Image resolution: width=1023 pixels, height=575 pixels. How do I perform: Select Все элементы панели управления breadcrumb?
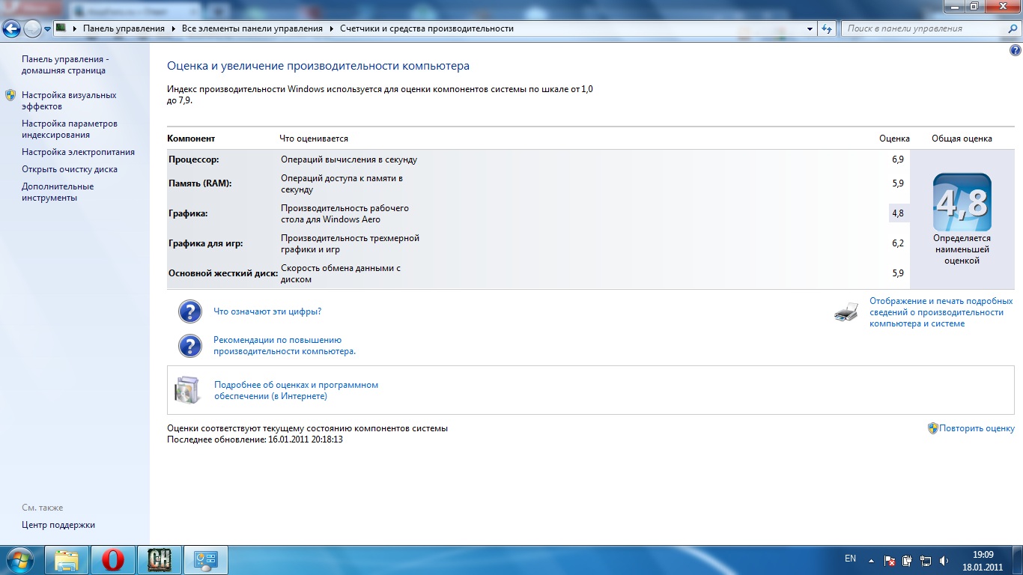click(x=252, y=28)
